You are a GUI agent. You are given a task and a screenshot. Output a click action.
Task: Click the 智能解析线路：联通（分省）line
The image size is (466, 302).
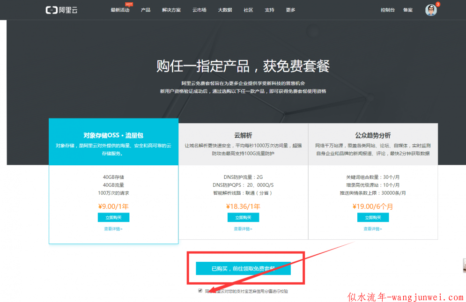pos(243,193)
